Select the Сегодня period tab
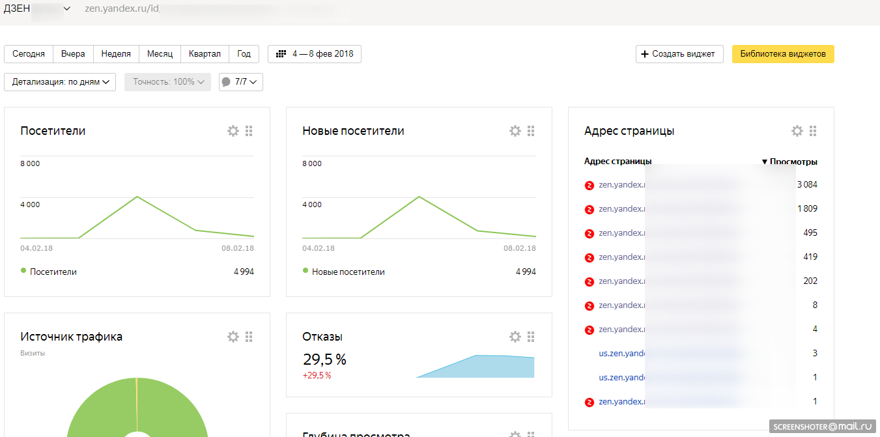 click(x=29, y=54)
